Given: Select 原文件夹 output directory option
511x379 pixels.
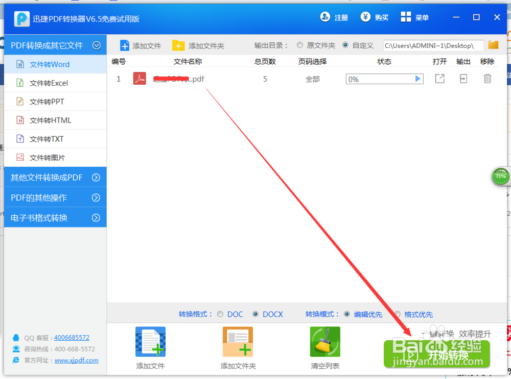Looking at the screenshot, I should (x=300, y=45).
